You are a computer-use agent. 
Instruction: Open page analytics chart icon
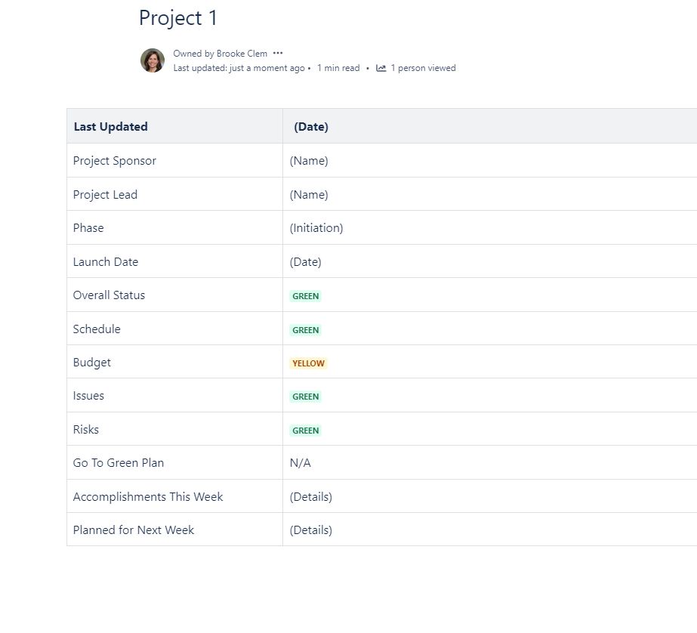[x=381, y=68]
